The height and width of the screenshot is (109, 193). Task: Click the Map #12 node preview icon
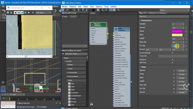(x=92, y=25)
